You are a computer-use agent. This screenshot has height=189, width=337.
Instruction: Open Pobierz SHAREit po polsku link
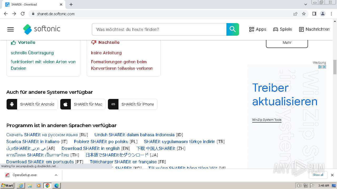[101, 141]
